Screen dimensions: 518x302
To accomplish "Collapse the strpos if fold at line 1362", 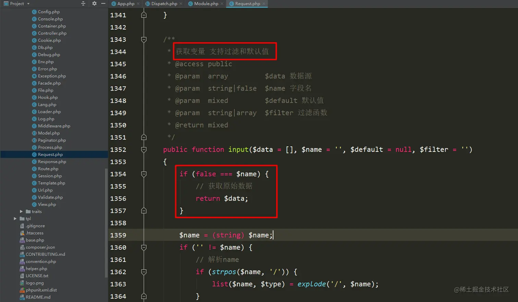I will pos(144,272).
